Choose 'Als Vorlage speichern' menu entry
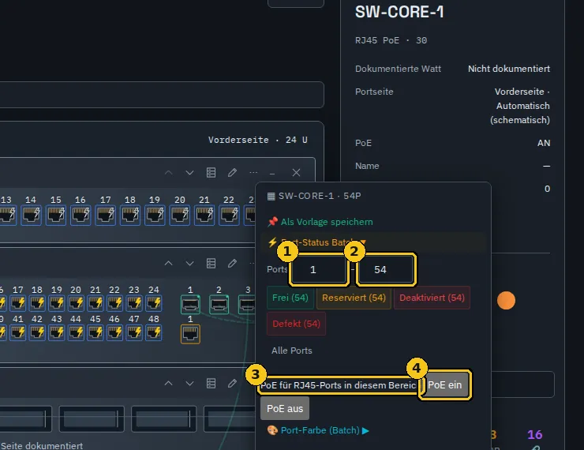This screenshot has height=450, width=584. [320, 222]
